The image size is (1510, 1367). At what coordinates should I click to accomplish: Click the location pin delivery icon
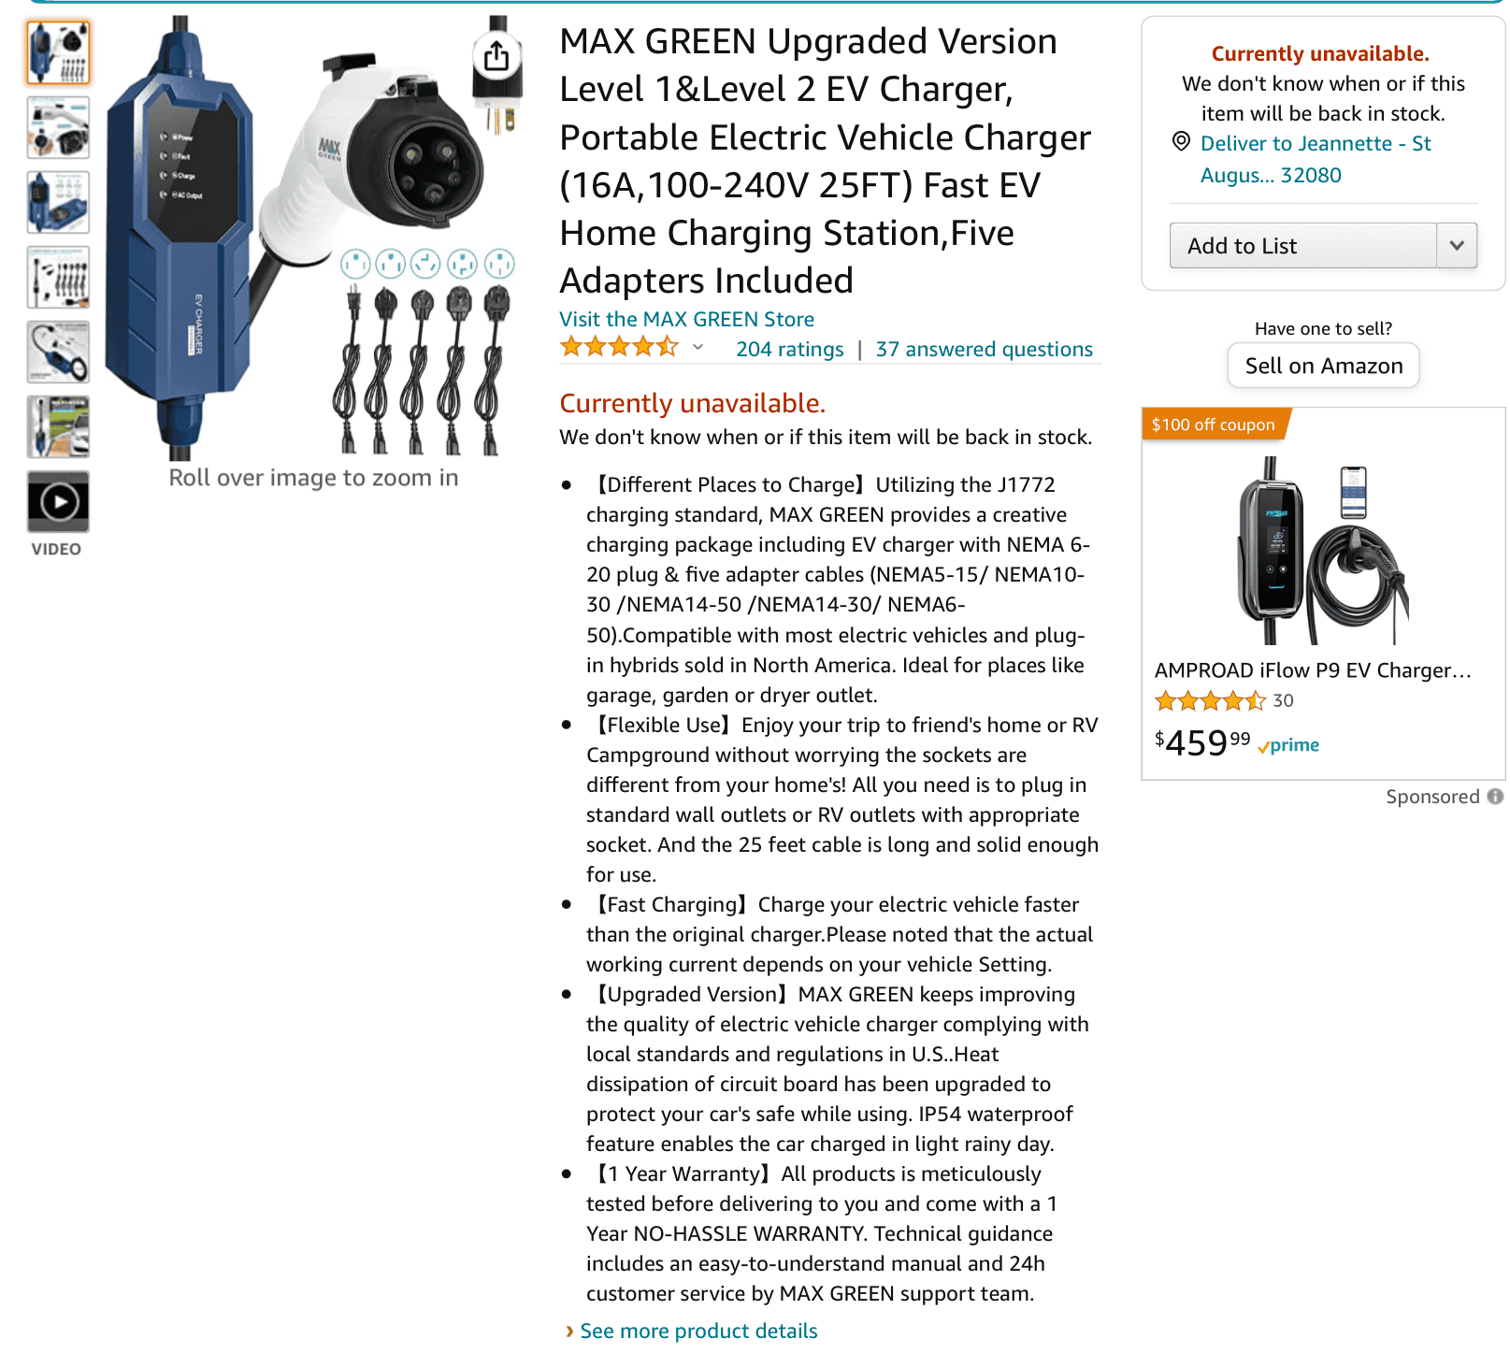pos(1181,142)
